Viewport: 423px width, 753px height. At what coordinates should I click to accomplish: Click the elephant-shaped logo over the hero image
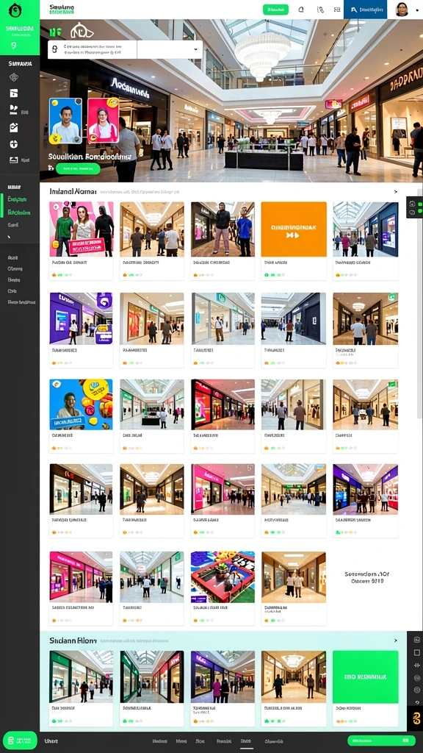(82, 31)
